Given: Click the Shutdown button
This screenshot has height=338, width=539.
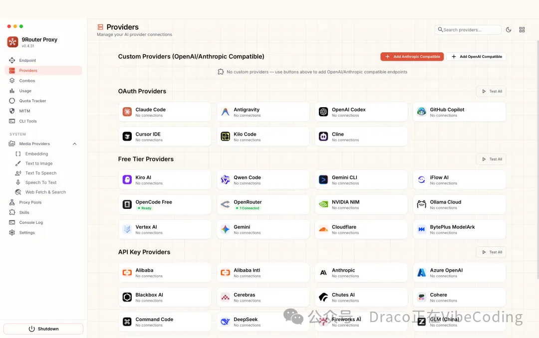Looking at the screenshot, I should pos(43,329).
